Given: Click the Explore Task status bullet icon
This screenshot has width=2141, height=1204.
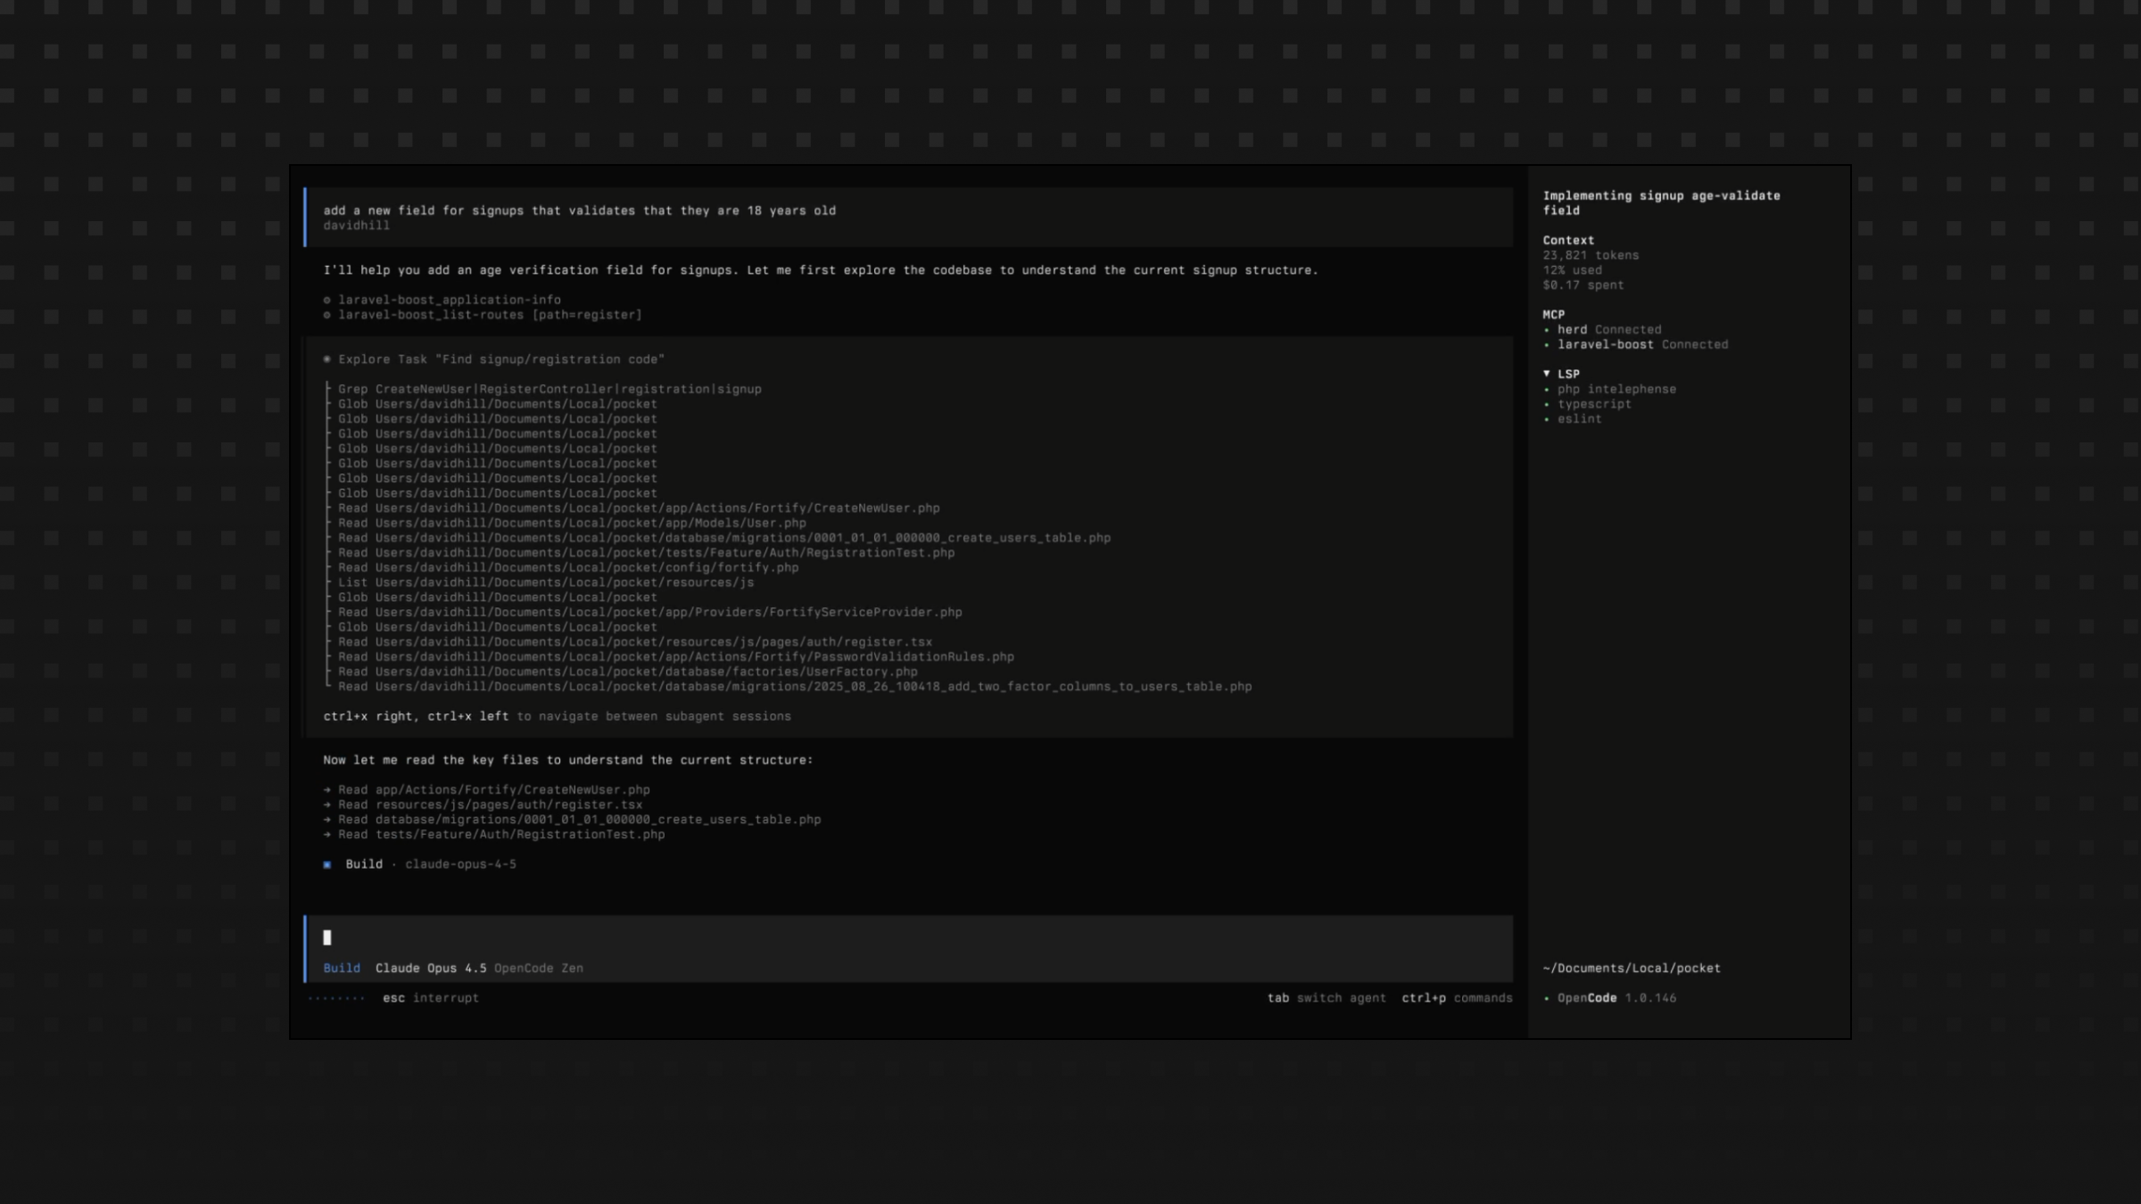Looking at the screenshot, I should 327,359.
